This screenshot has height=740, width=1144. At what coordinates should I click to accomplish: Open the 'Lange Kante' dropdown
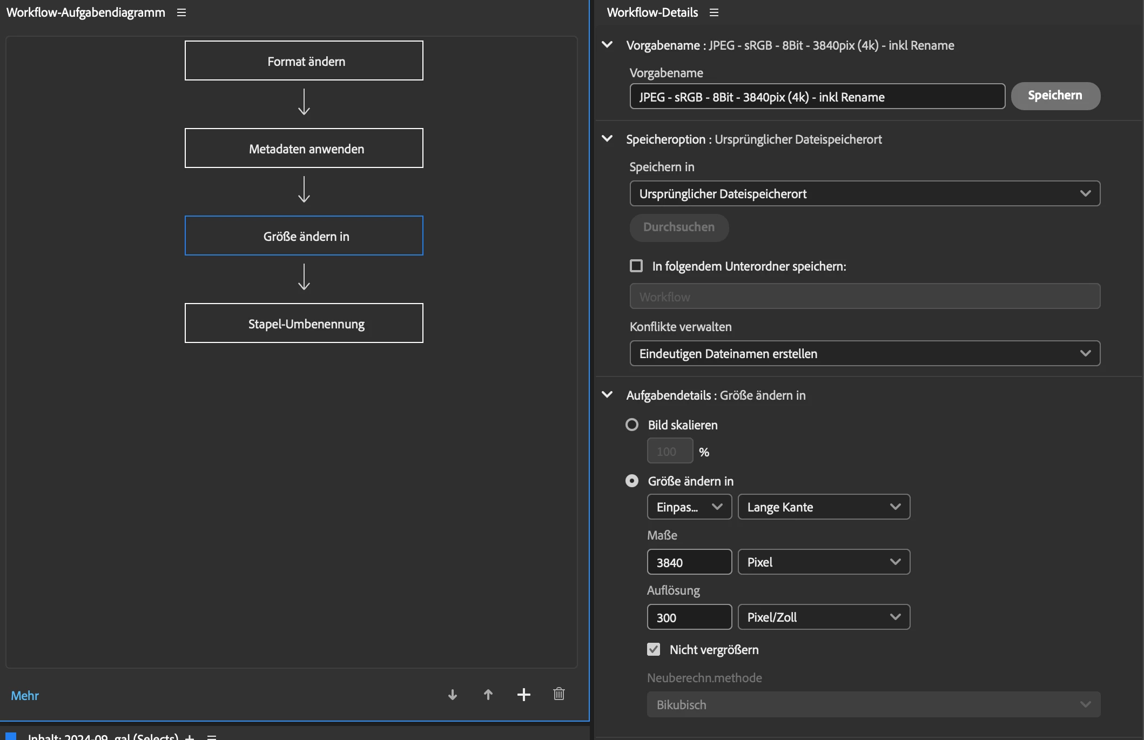(823, 507)
